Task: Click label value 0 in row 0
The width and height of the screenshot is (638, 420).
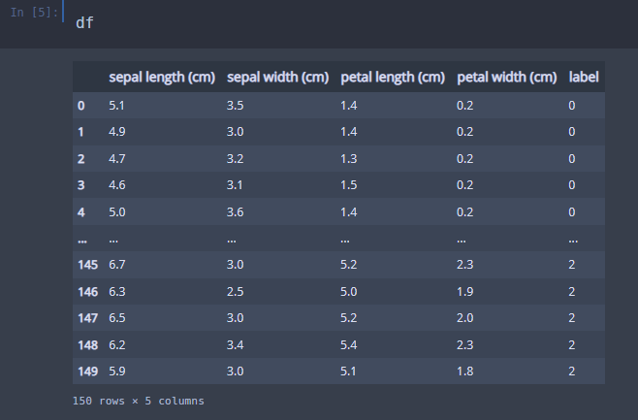Action: (572, 106)
